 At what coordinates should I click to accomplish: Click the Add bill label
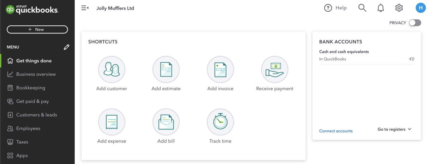pos(166,141)
